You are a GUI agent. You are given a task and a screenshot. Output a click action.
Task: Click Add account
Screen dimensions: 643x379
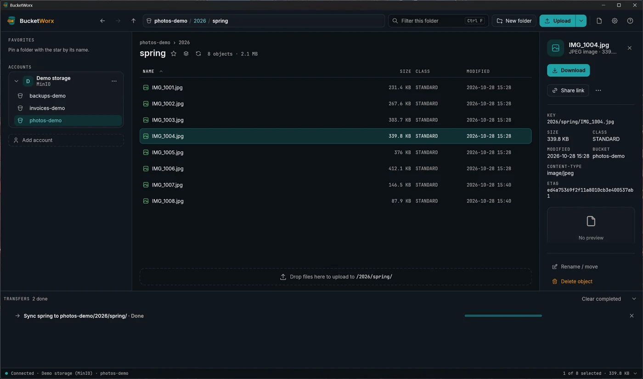click(66, 140)
